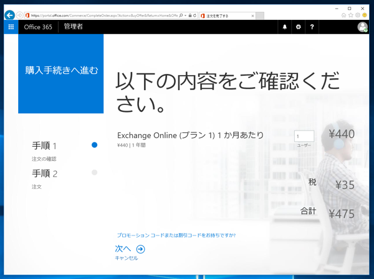Click the 注文の確認 step label
The height and width of the screenshot is (279, 374).
[44, 159]
